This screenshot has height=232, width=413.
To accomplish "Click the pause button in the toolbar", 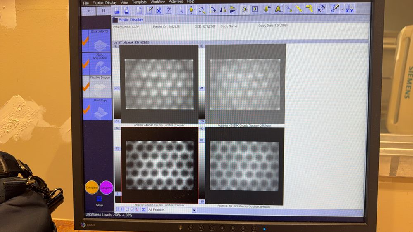I will pos(103,11).
